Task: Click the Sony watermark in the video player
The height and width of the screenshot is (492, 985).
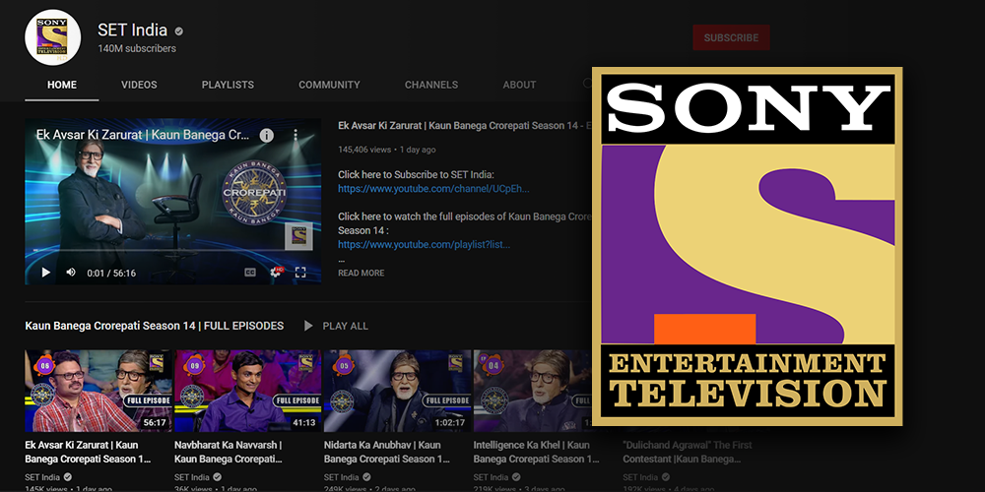Action: pyautogui.click(x=298, y=236)
